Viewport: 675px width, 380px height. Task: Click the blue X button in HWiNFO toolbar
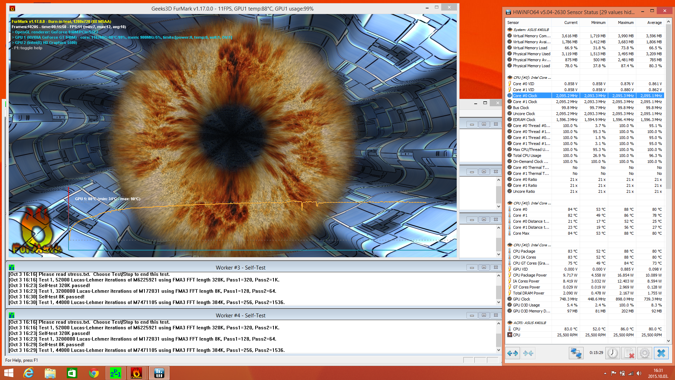click(661, 353)
